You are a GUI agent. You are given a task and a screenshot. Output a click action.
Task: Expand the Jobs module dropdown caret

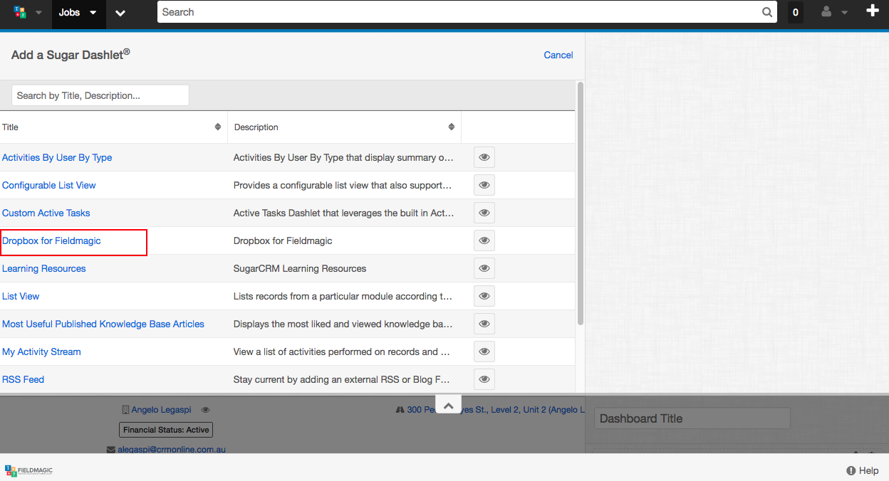(x=93, y=13)
